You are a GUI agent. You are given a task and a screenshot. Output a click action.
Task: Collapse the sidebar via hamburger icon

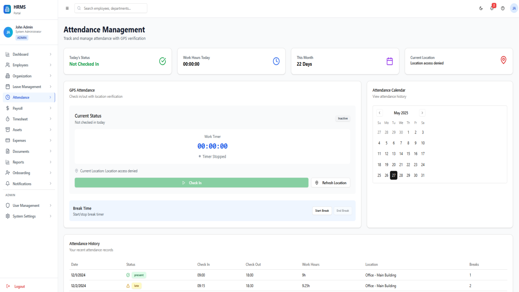(x=67, y=8)
